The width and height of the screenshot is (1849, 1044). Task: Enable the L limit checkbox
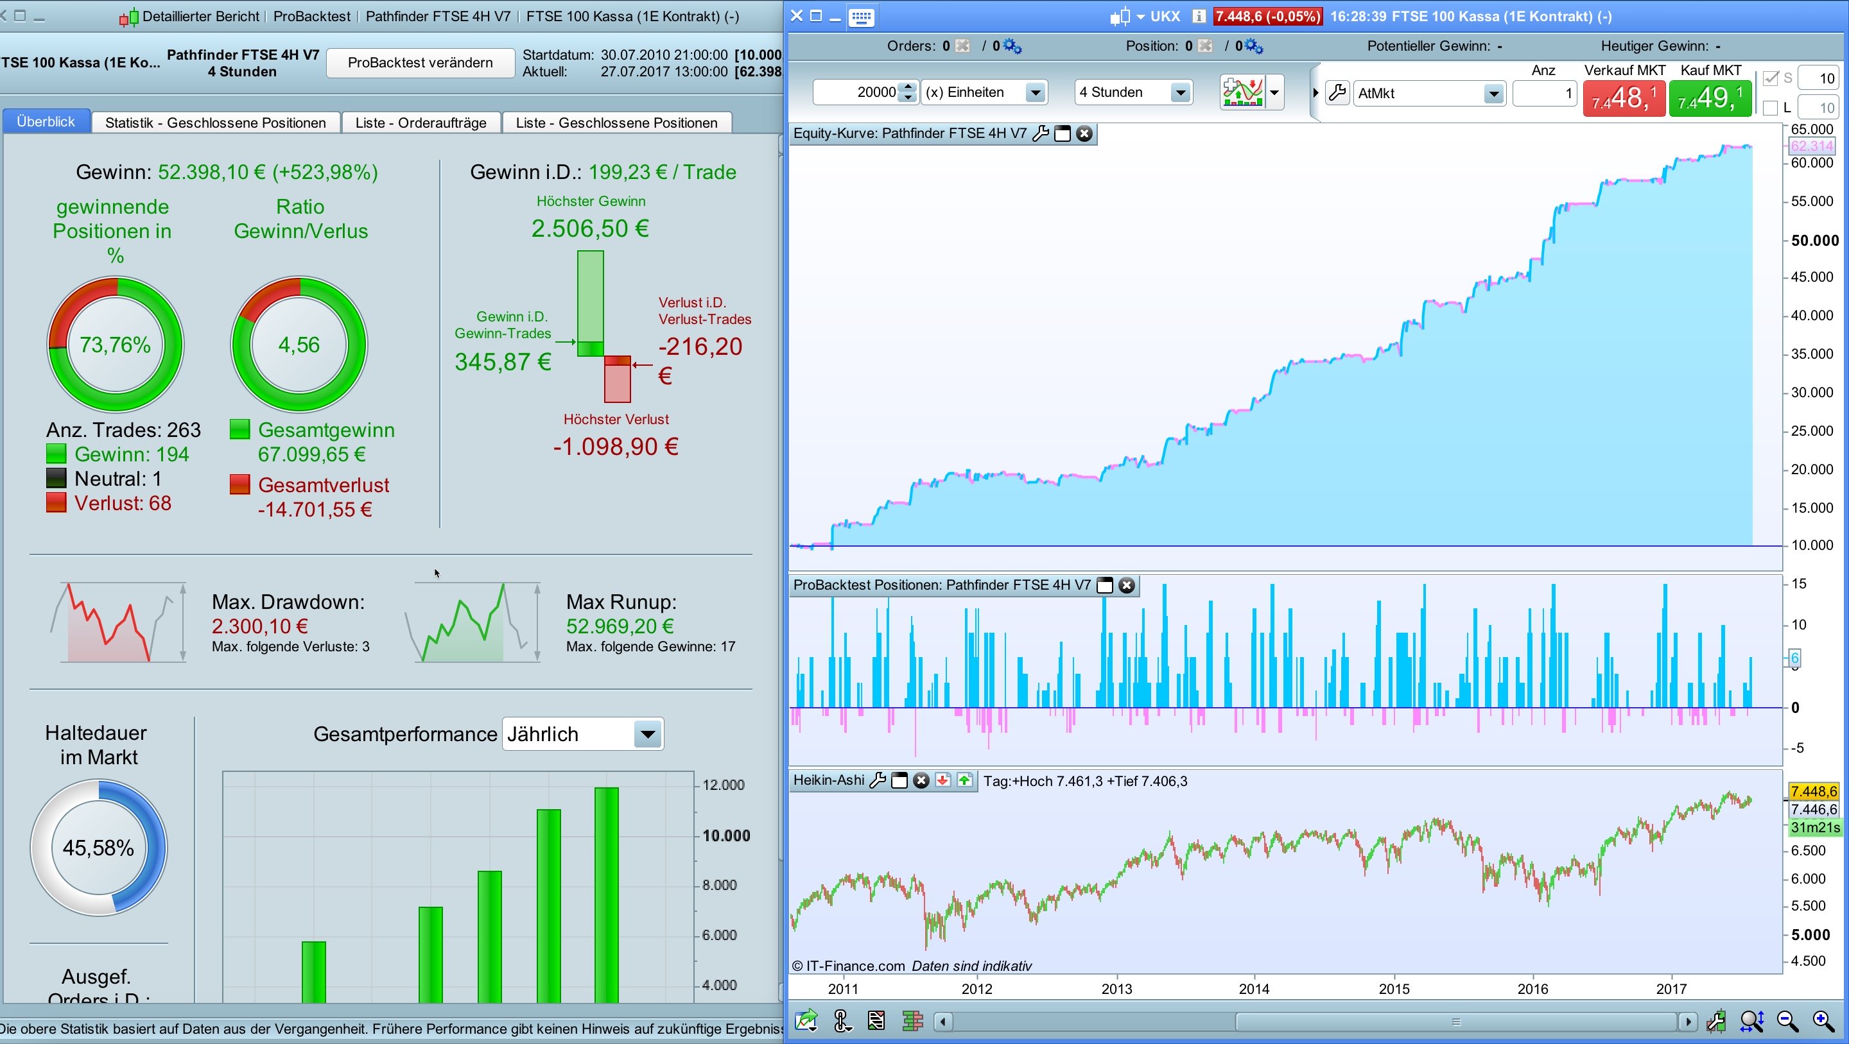pos(1771,108)
